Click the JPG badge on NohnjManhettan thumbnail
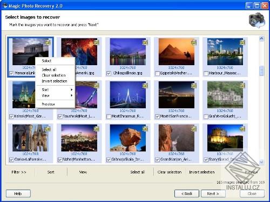This screenshot has width=270, height=202. 96,129
